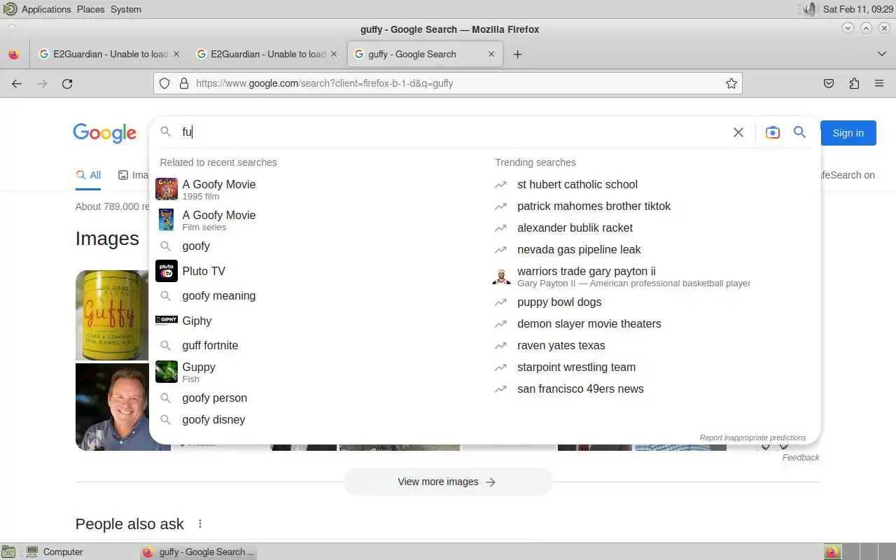Click trending 'alexander bublik racket'
The width and height of the screenshot is (896, 560).
point(575,227)
